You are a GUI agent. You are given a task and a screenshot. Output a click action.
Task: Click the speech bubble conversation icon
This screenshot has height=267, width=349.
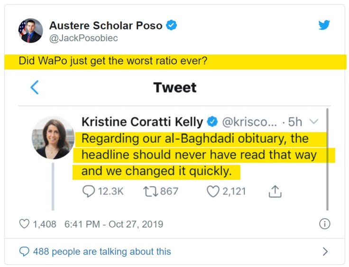[24, 251]
